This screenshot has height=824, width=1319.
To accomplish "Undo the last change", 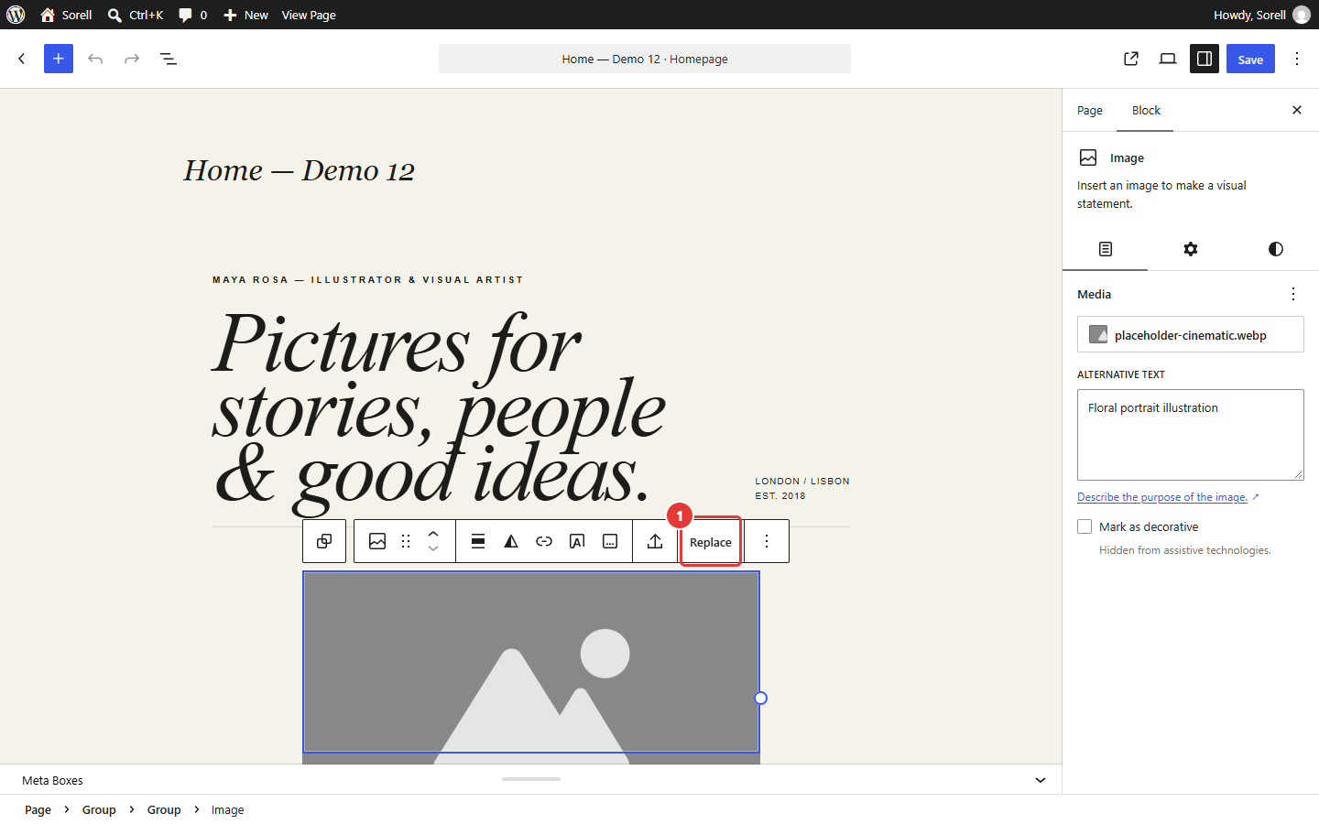I will tap(95, 59).
